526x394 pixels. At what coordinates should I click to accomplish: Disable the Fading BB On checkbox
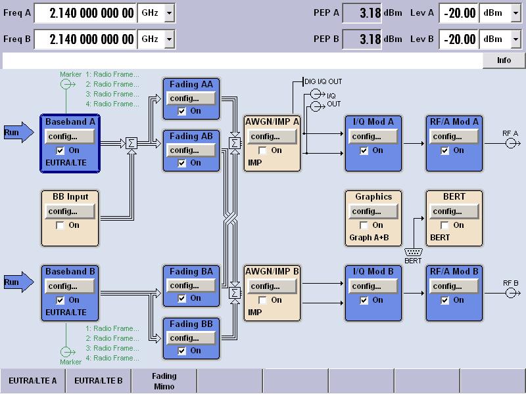click(183, 351)
